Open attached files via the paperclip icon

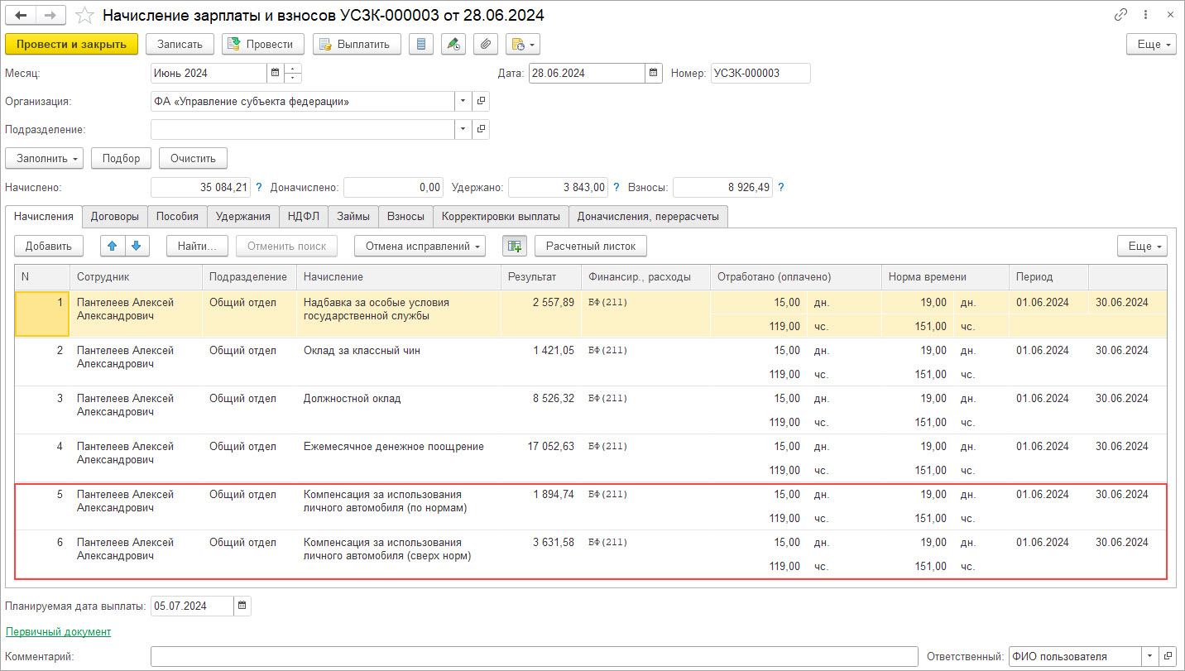486,44
